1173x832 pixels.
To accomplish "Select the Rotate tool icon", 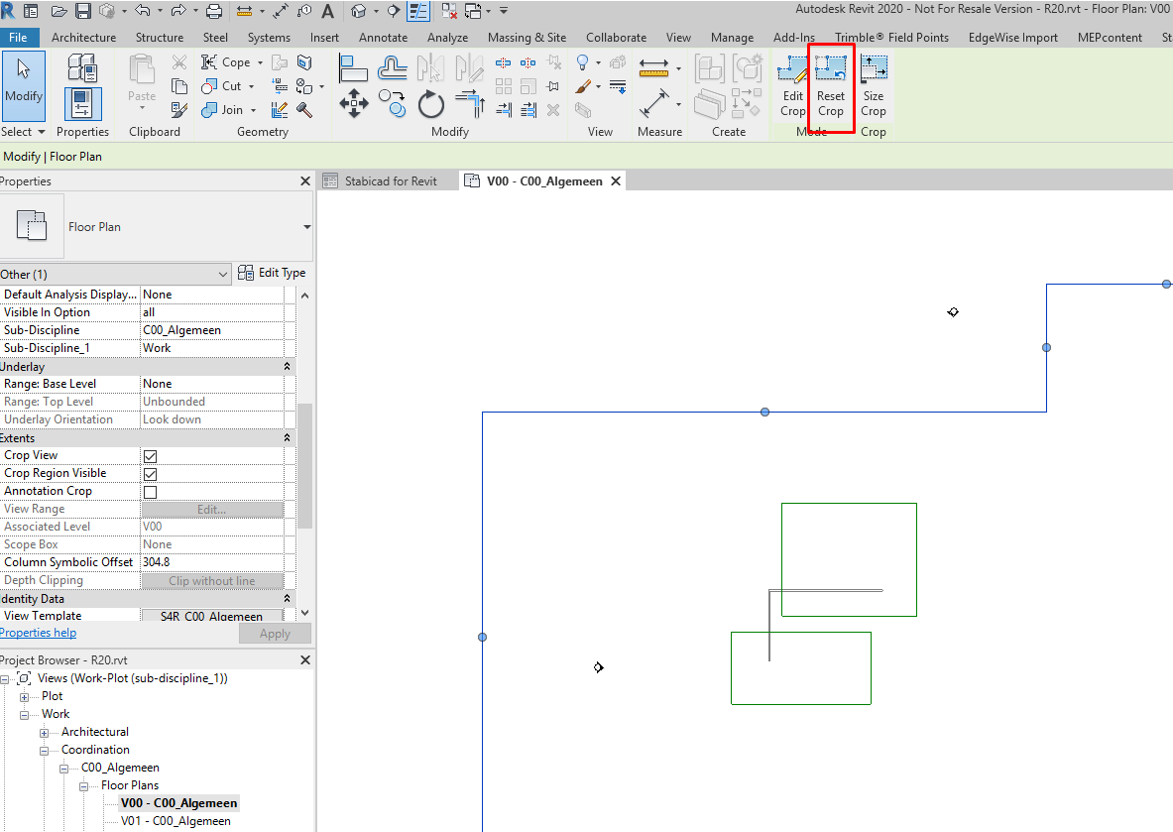I will click(431, 104).
